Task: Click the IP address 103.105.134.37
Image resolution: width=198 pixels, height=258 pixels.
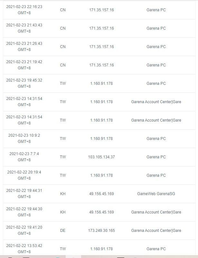Action: [101, 157]
